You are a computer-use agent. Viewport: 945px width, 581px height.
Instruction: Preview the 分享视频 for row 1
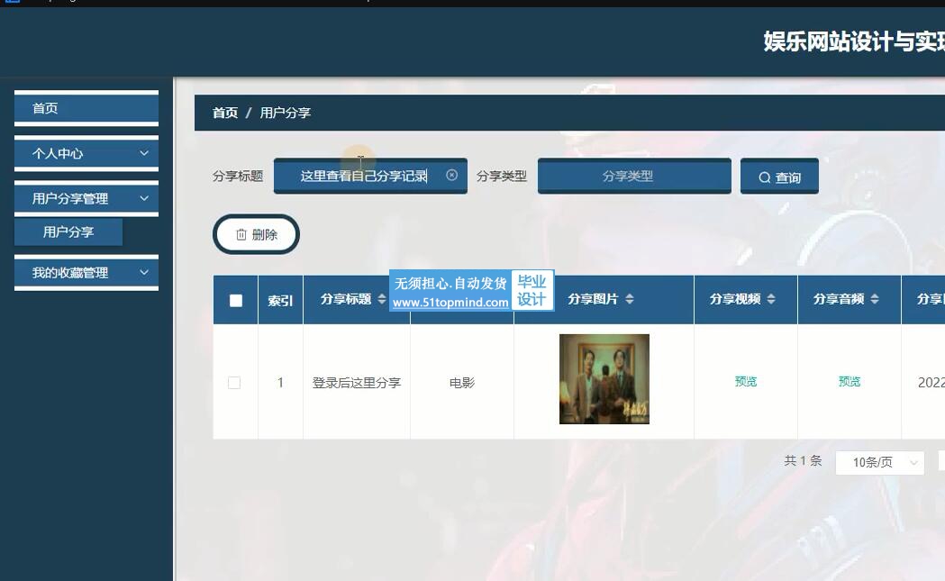[746, 382]
